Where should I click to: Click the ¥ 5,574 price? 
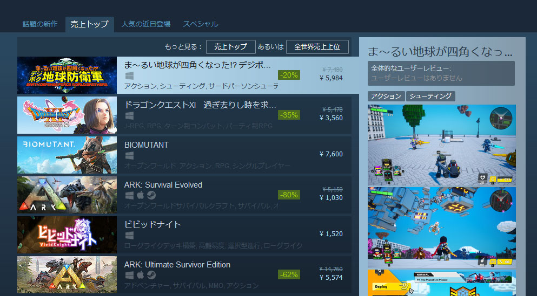(331, 278)
